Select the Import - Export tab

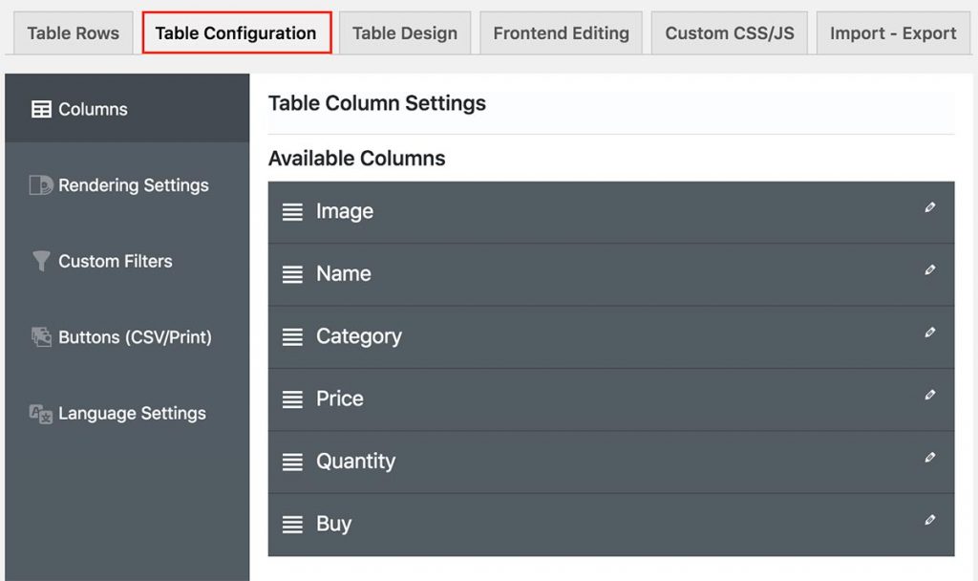coord(892,33)
